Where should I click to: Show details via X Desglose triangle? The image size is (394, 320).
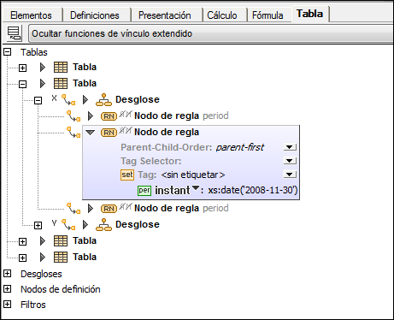[85, 99]
